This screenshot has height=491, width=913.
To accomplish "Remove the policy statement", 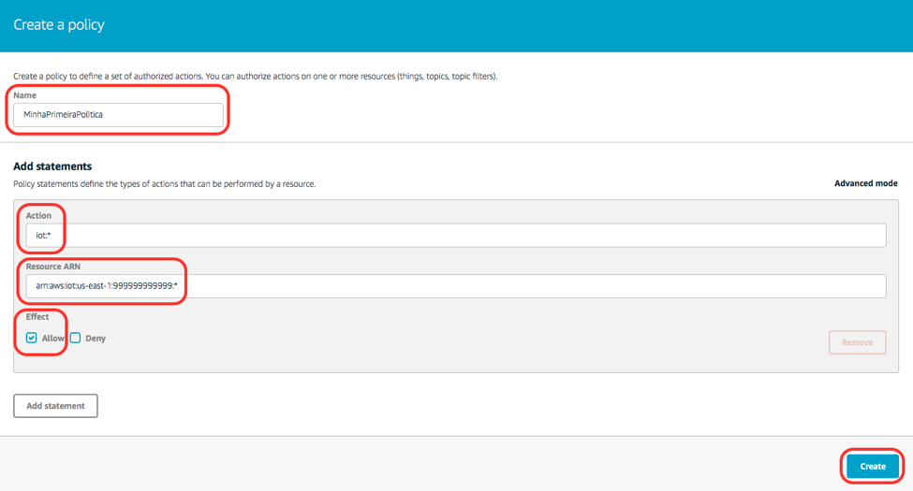I will pyautogui.click(x=857, y=342).
